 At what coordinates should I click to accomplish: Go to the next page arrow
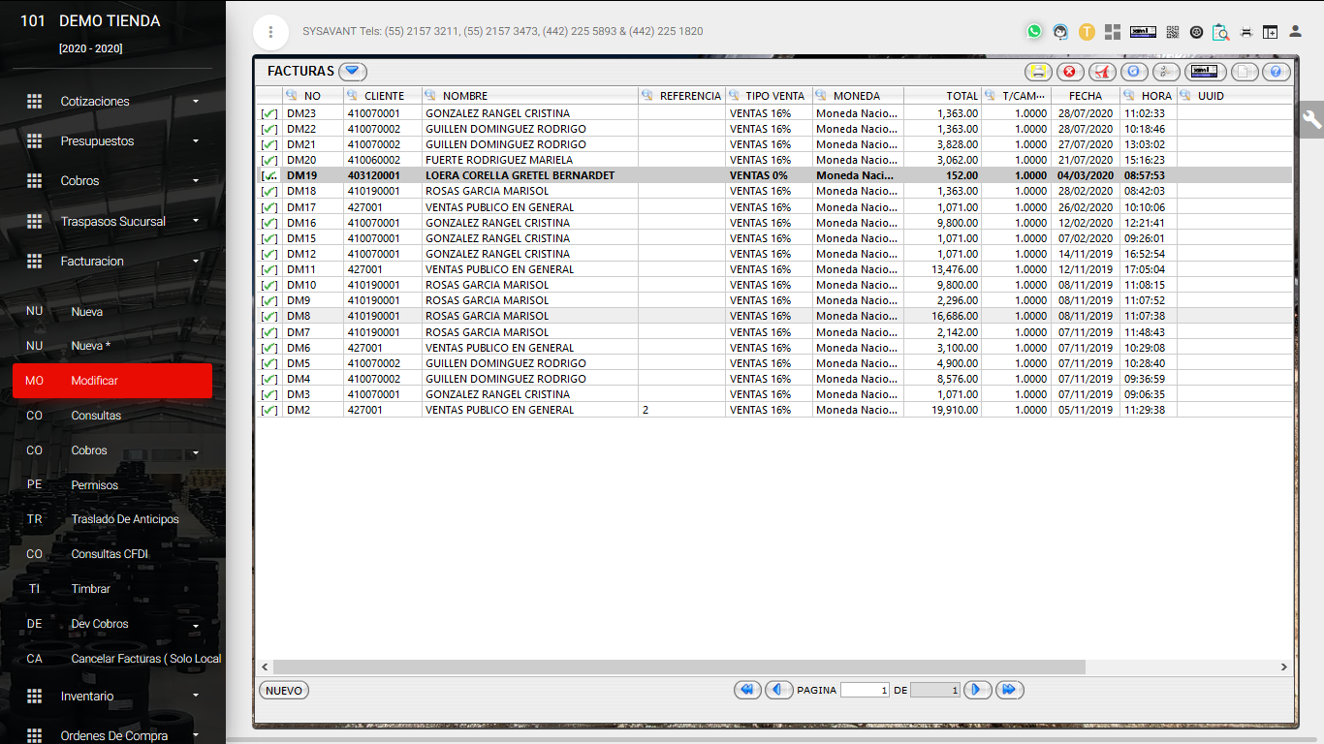point(979,690)
